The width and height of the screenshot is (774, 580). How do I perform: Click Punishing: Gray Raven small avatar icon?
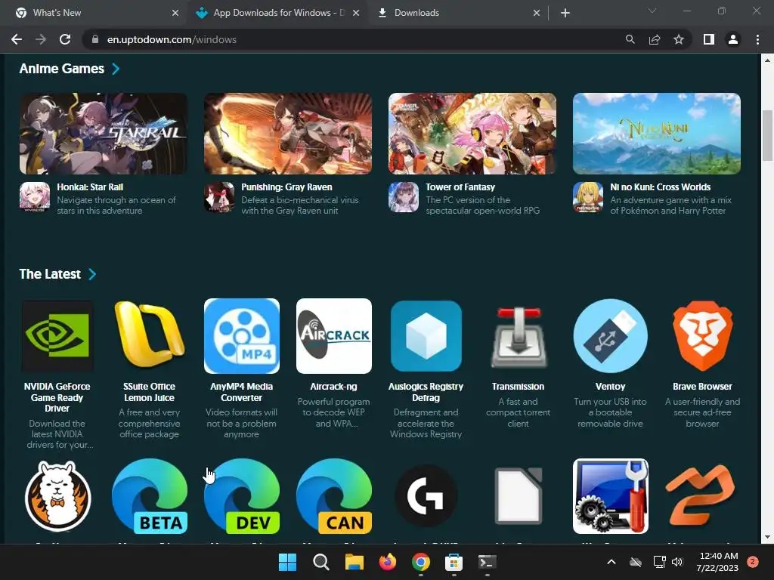(x=219, y=197)
